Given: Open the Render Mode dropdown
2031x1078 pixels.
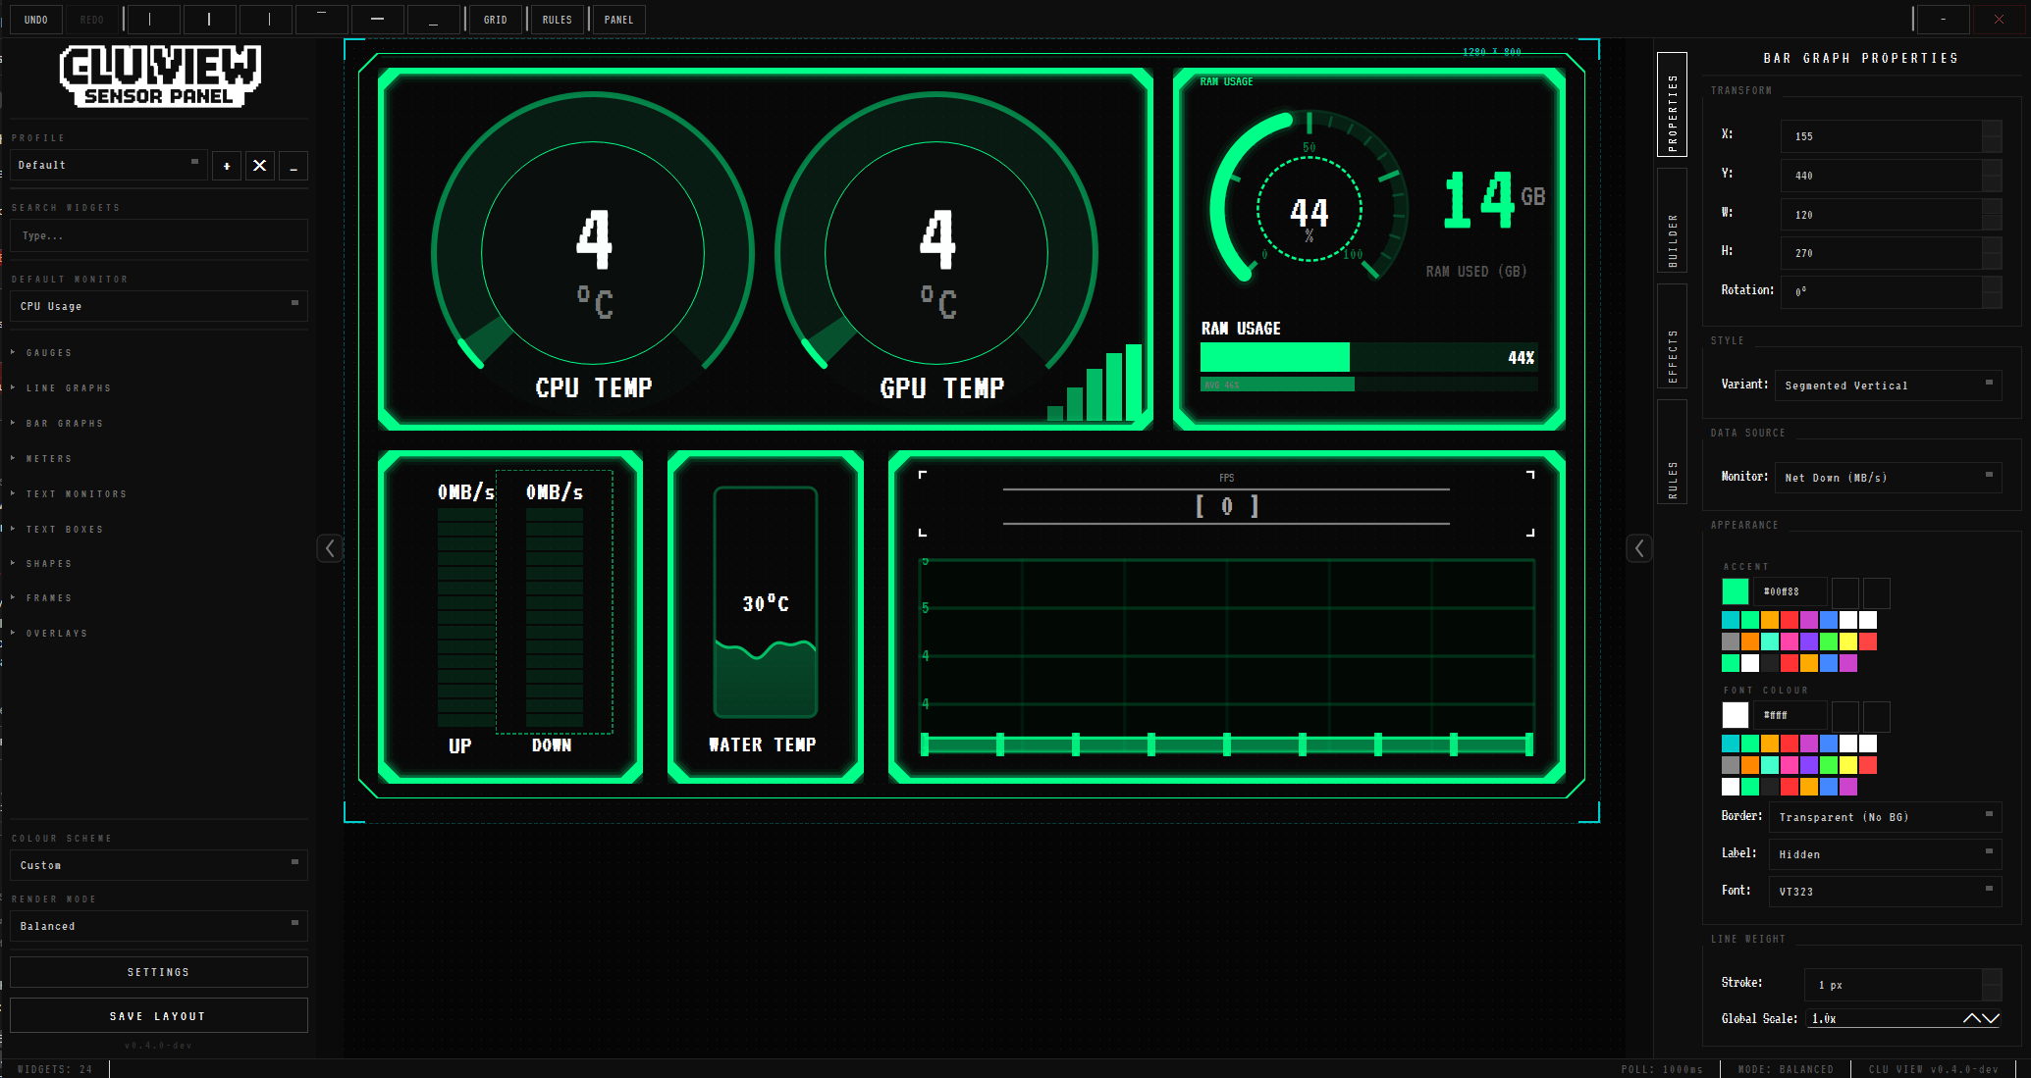Looking at the screenshot, I should [x=158, y=925].
